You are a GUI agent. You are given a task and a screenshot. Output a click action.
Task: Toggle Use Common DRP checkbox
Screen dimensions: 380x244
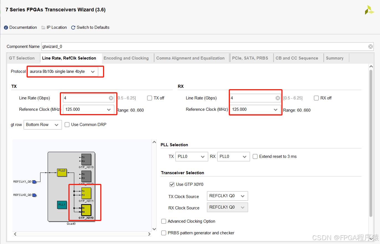click(67, 125)
